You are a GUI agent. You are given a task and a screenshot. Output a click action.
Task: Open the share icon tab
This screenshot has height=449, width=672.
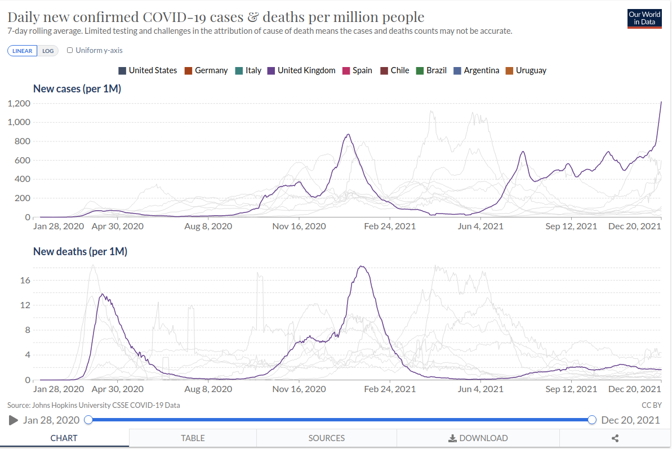(615, 438)
